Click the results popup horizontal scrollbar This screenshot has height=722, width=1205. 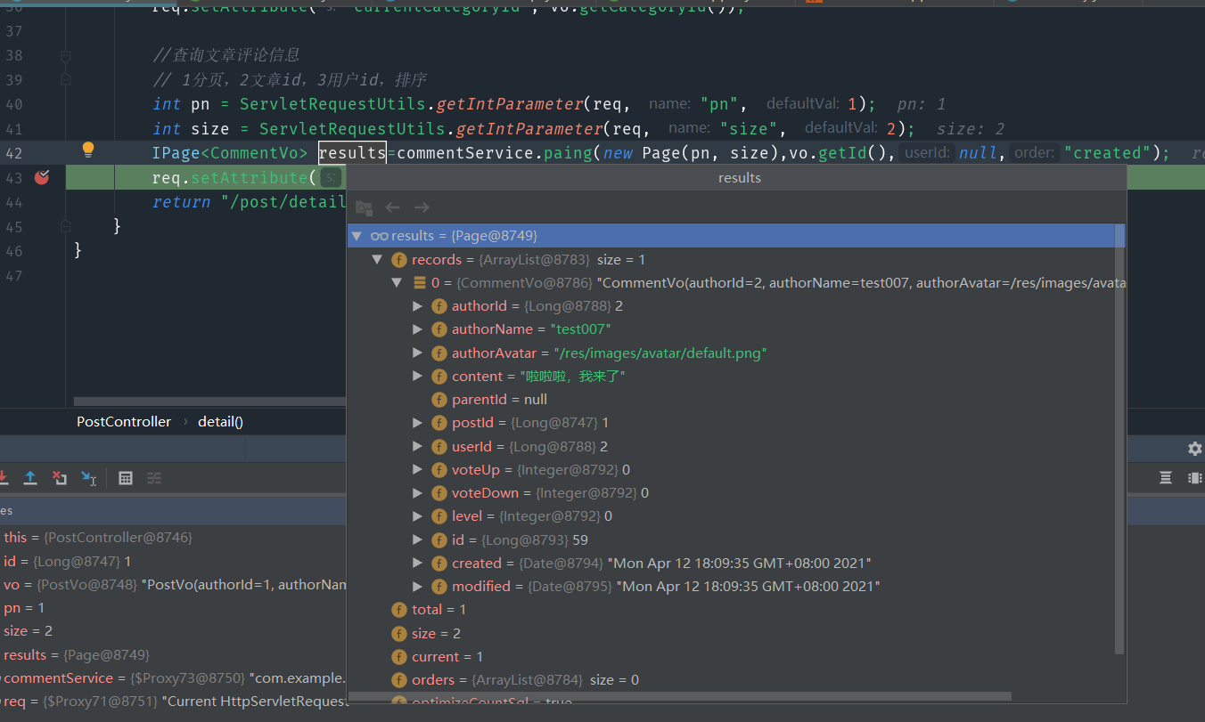point(680,696)
